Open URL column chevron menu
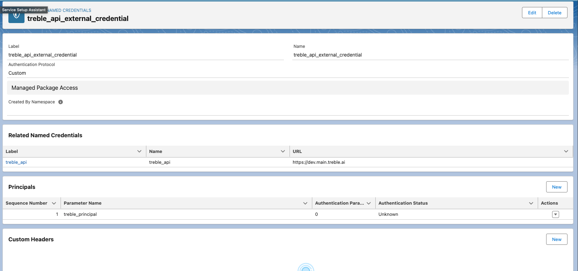The width and height of the screenshot is (578, 271). pyautogui.click(x=566, y=151)
